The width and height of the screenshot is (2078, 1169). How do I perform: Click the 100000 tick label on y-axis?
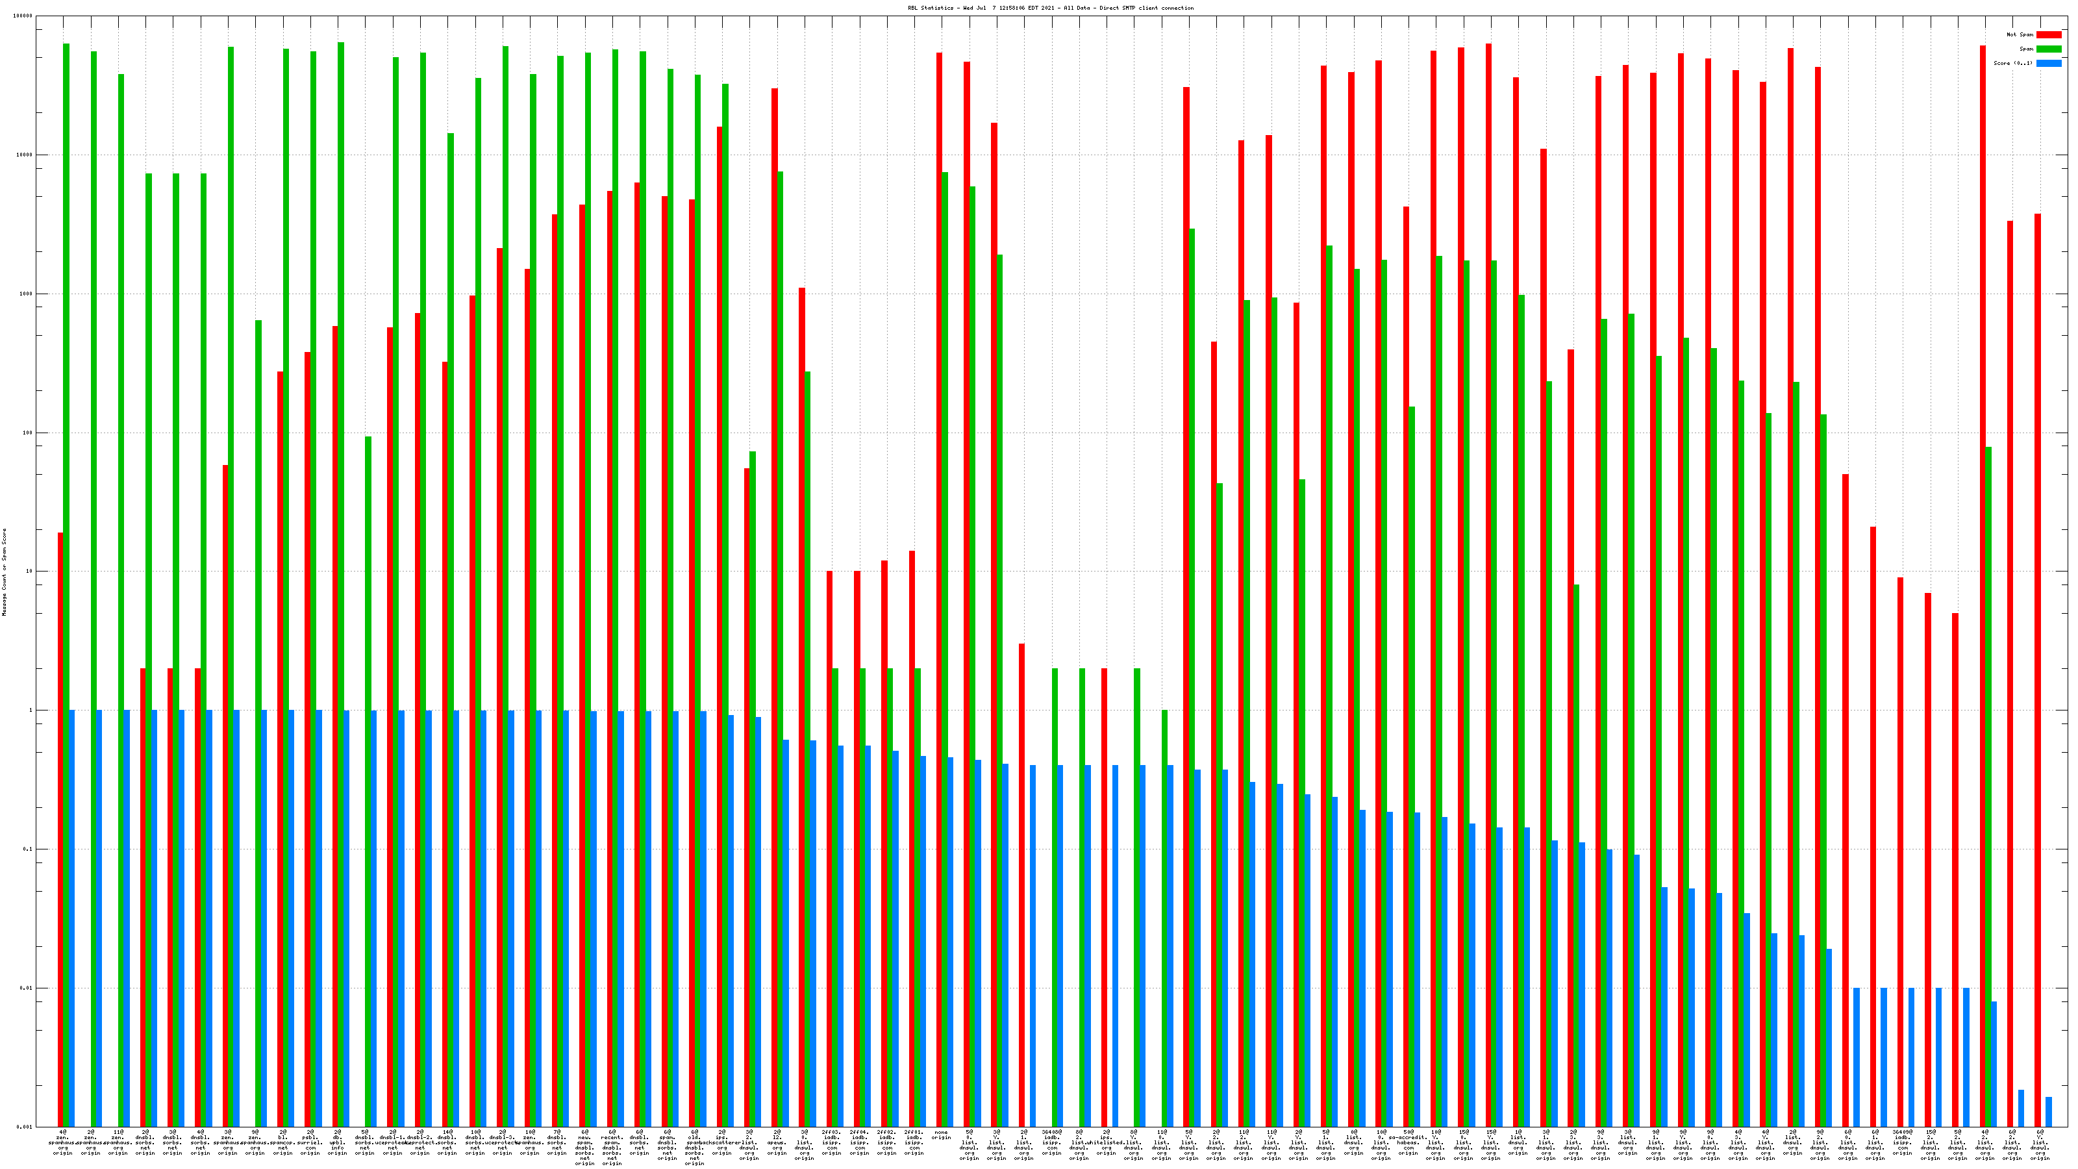coord(23,16)
